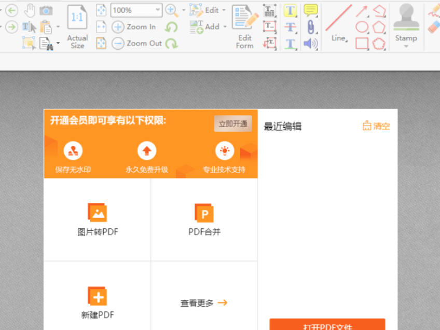440x330 pixels.
Task: Click the 永久免费升级 icon
Action: click(x=147, y=150)
